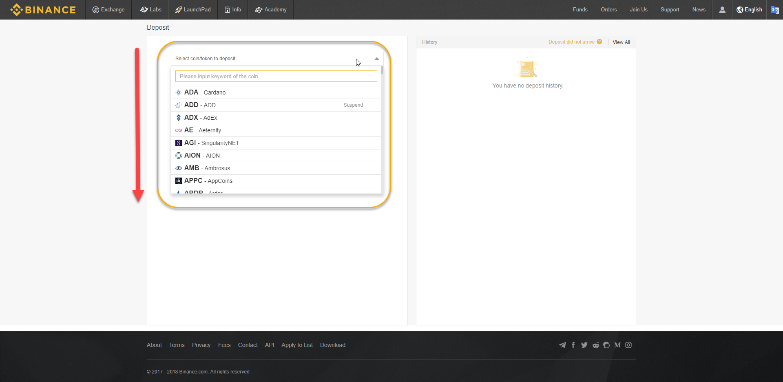783x382 pixels.
Task: Open Binance Instagram icon
Action: pos(628,345)
